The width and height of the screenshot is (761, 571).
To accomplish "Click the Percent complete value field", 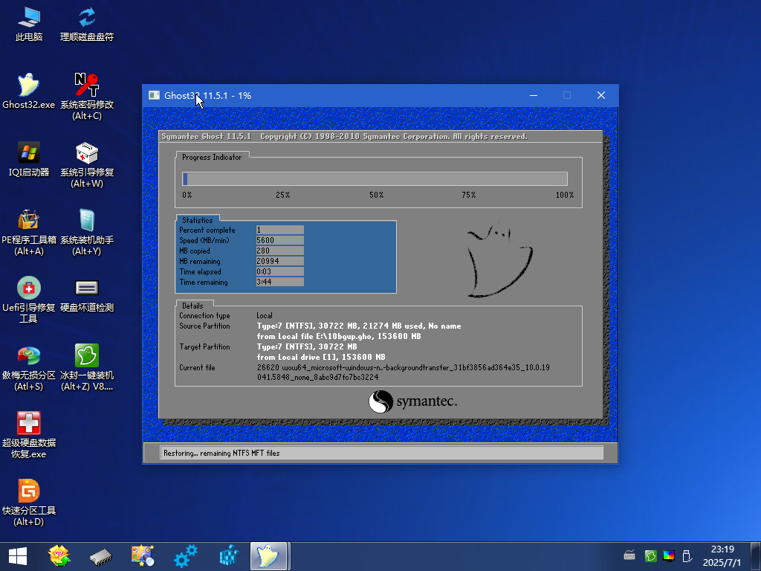I will (x=280, y=230).
